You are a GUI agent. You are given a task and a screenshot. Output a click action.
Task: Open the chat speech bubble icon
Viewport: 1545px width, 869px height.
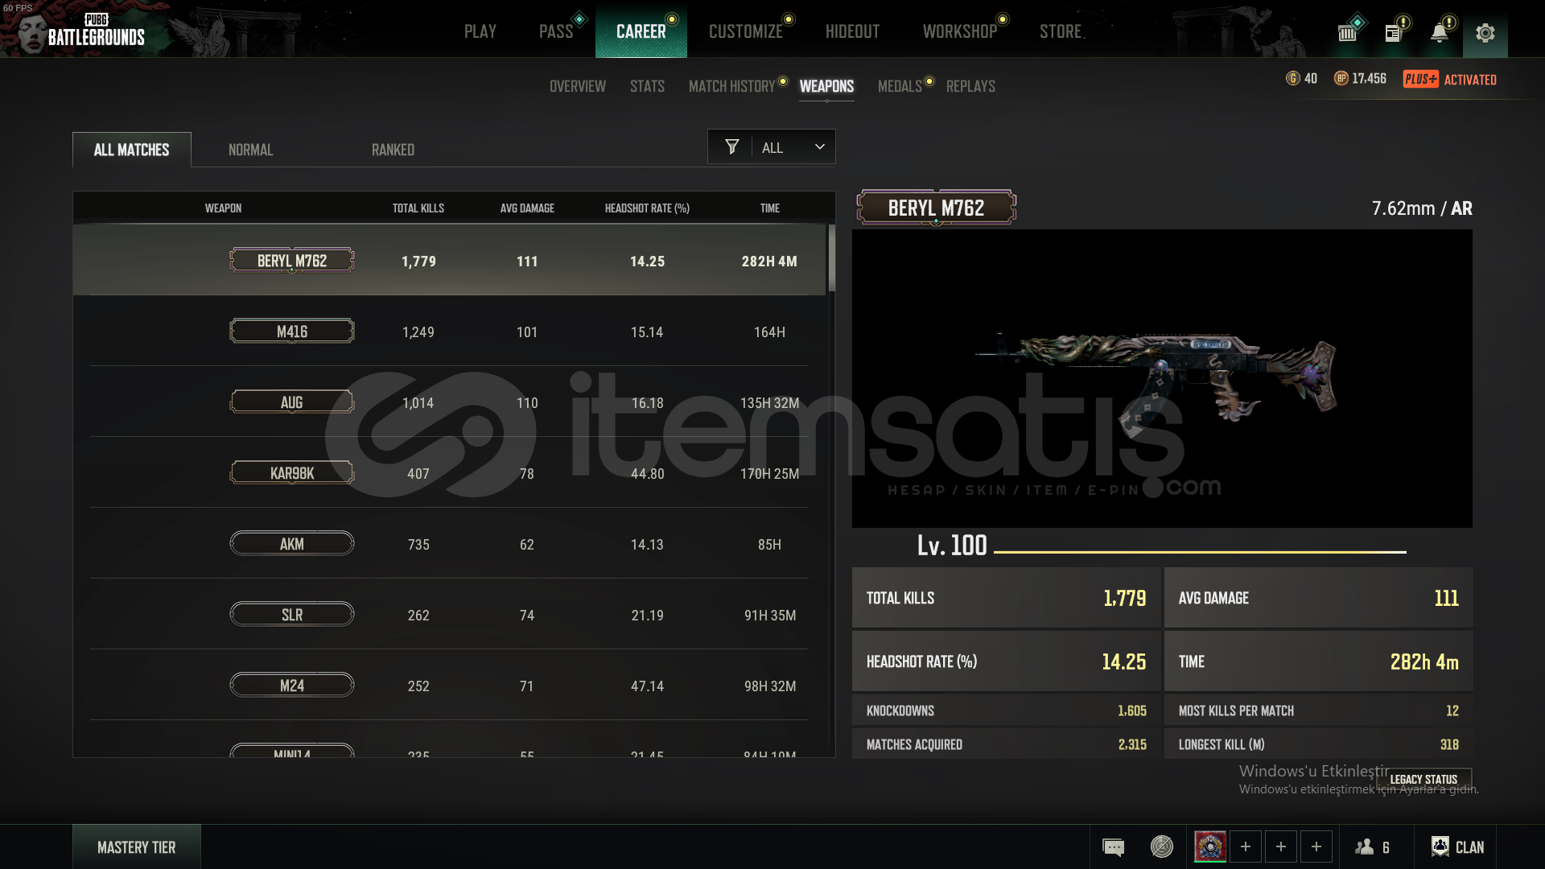click(1113, 847)
